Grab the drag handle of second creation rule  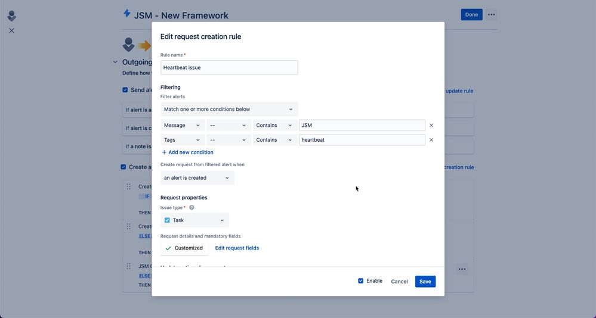coord(128,226)
